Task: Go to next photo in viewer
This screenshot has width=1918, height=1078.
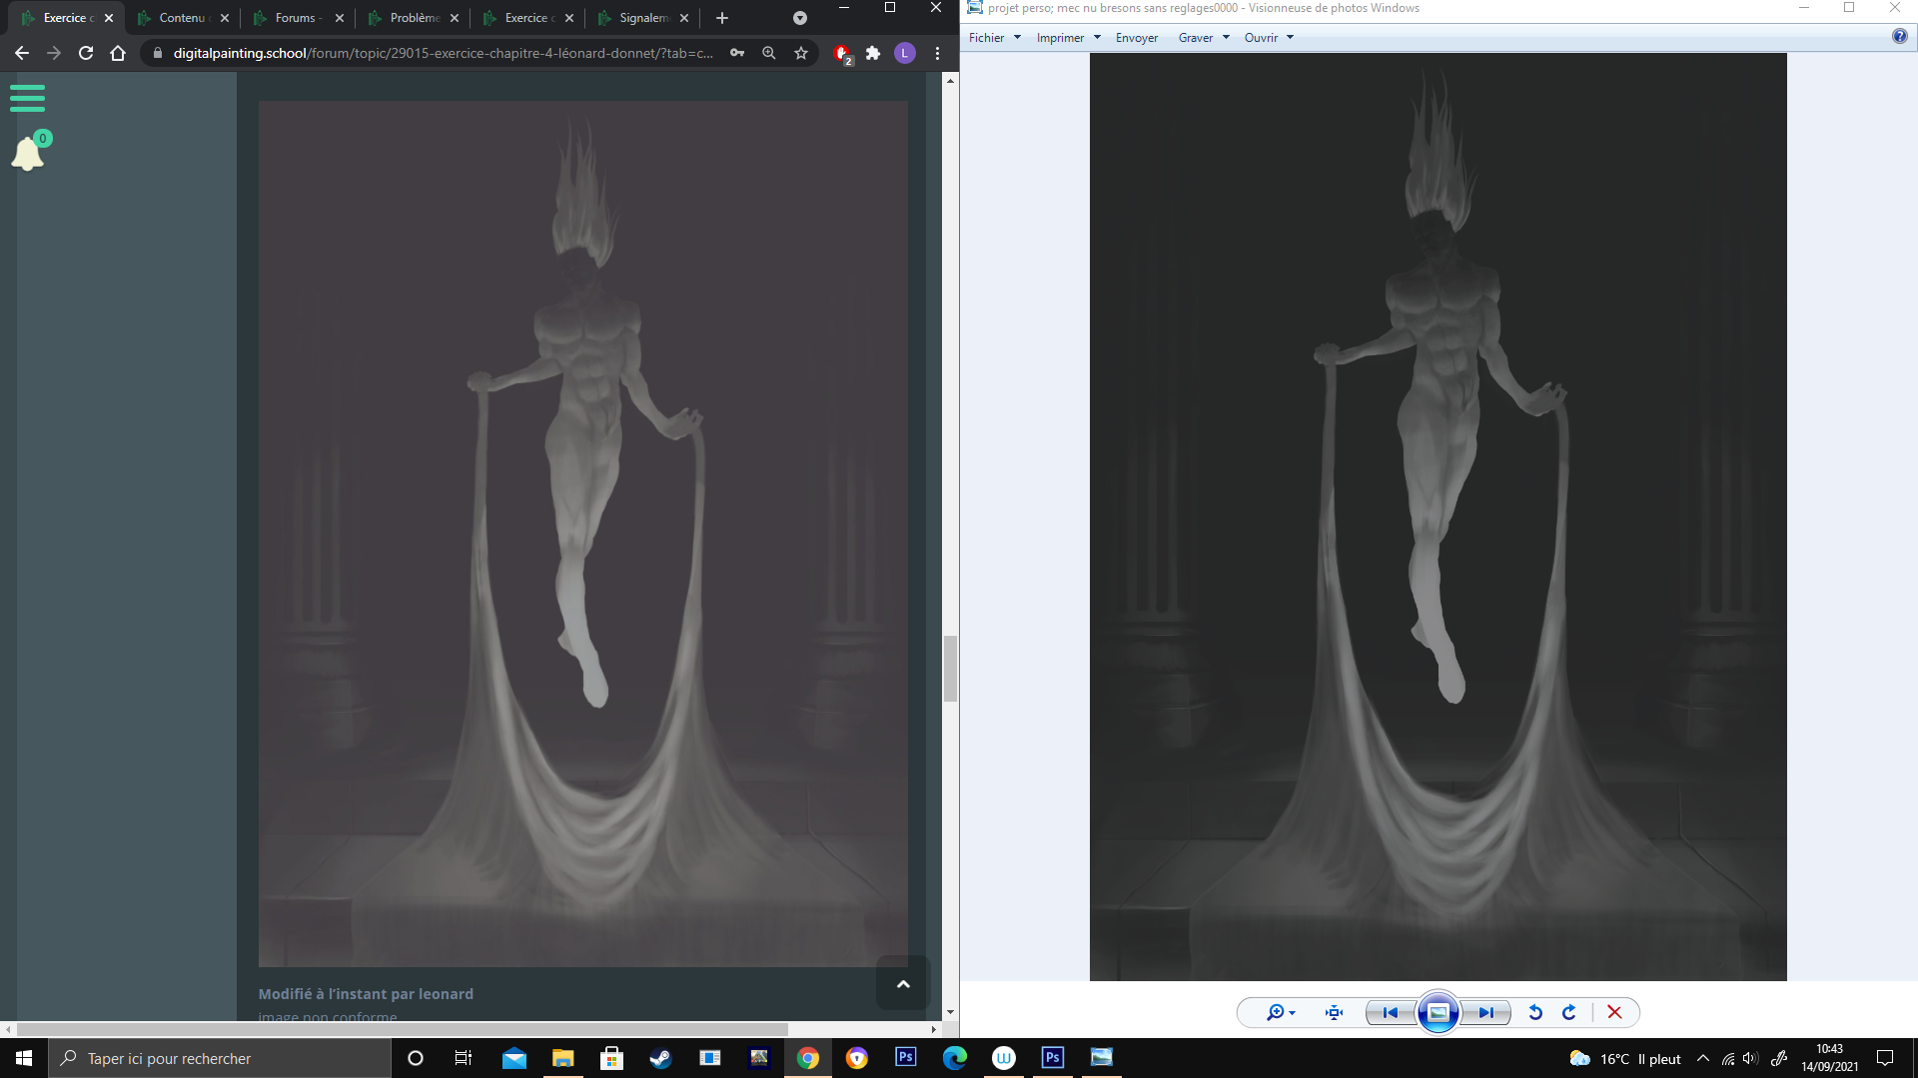Action: pyautogui.click(x=1486, y=1012)
